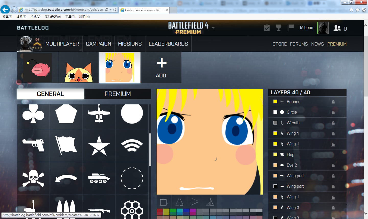This screenshot has width=368, height=219.
Task: Toggle lock on the Wreath layer
Action: [x=333, y=123]
